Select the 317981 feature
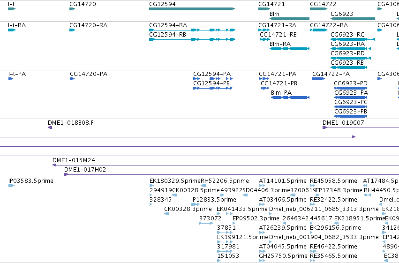The height and width of the screenshot is (263, 399). (x=225, y=251)
